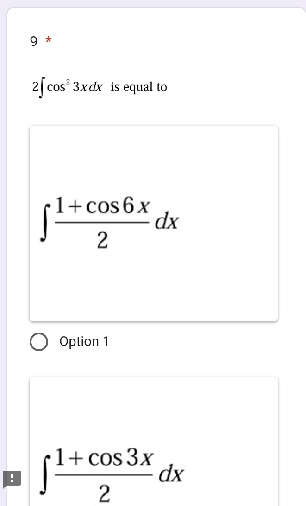Click the denominator 2 in Option 1 image
The width and height of the screenshot is (306, 506).
[x=102, y=239]
